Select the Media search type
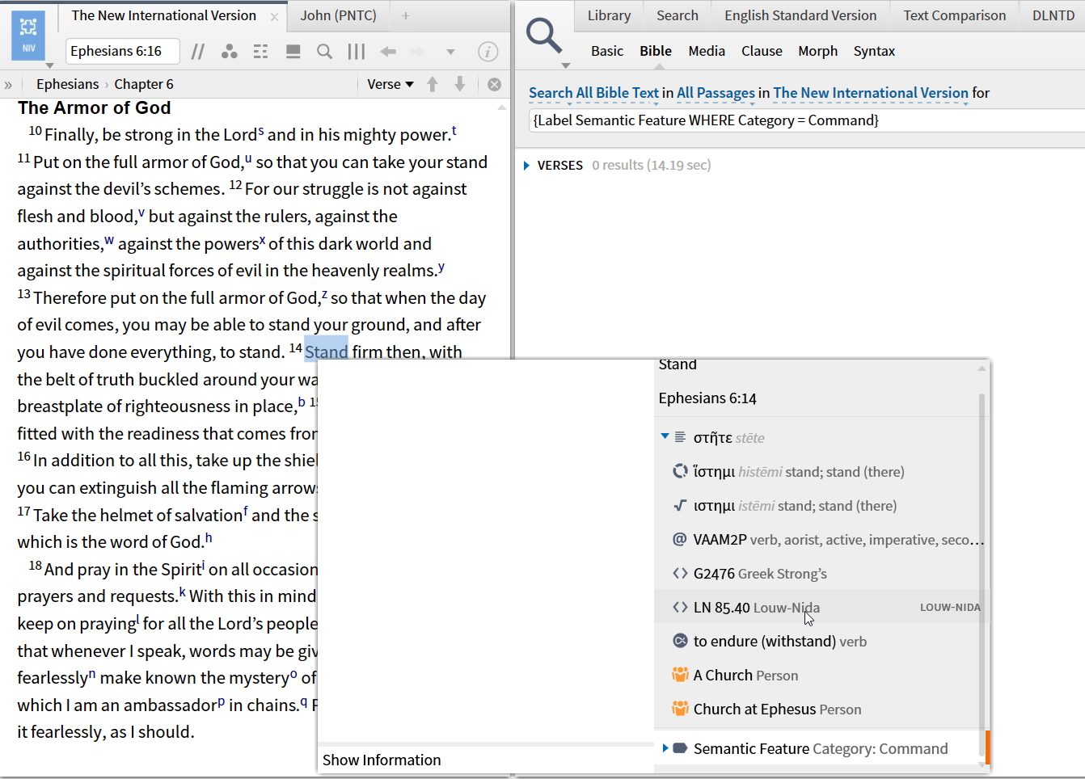1085x779 pixels. tap(707, 51)
